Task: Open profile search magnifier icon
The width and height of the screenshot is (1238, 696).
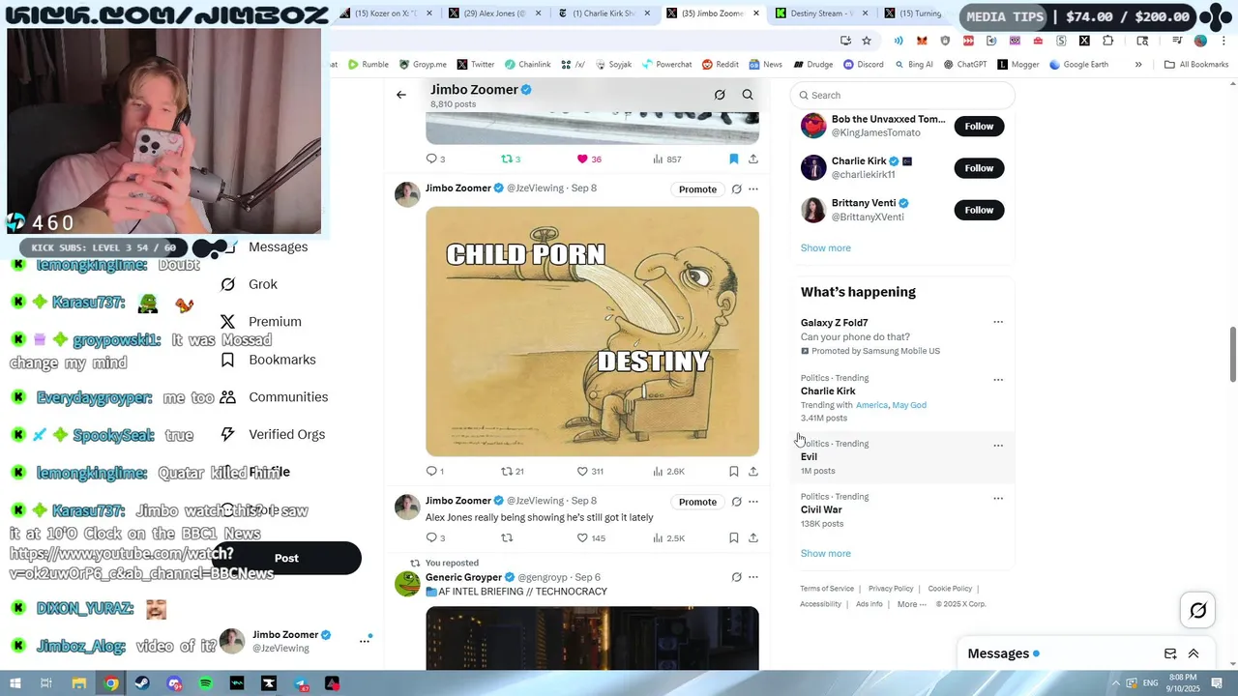Action: click(748, 95)
